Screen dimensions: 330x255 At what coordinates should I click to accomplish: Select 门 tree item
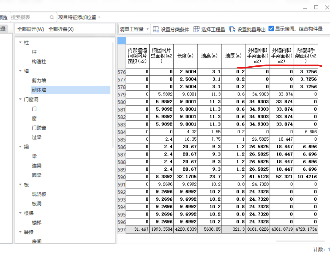click(x=34, y=109)
